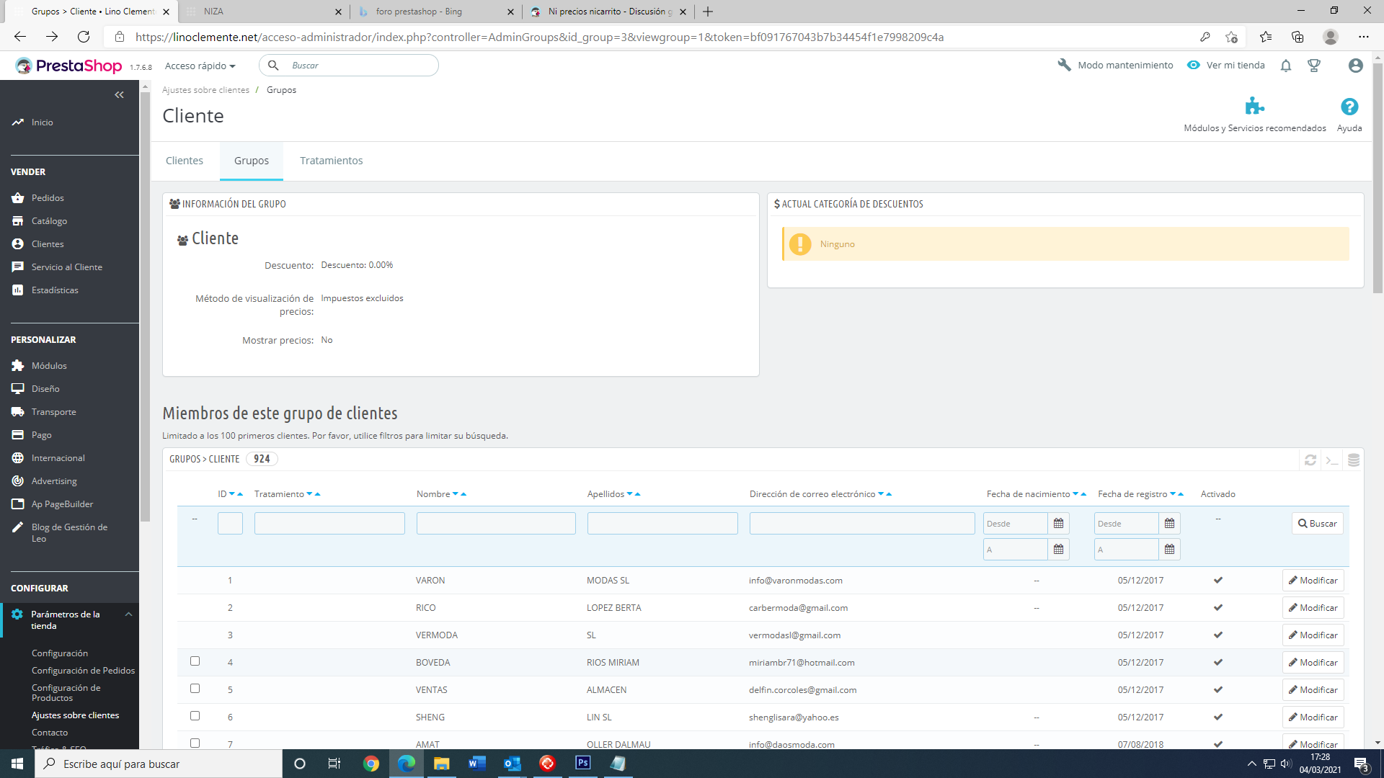
Task: Open Módulos y Servicios recomendados puzzle icon
Action: pos(1254,107)
